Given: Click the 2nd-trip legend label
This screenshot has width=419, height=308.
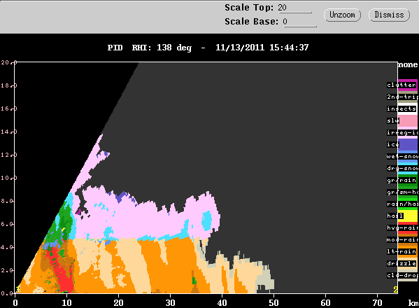Looking at the screenshot, I should pos(402,97).
